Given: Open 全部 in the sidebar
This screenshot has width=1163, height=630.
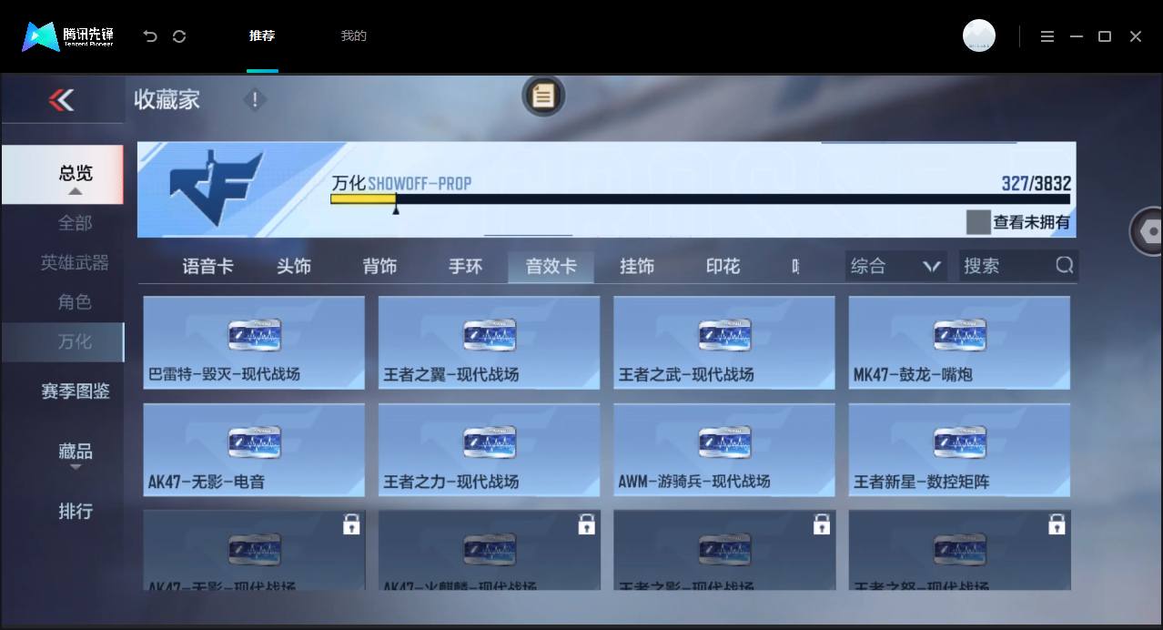Looking at the screenshot, I should tap(75, 223).
